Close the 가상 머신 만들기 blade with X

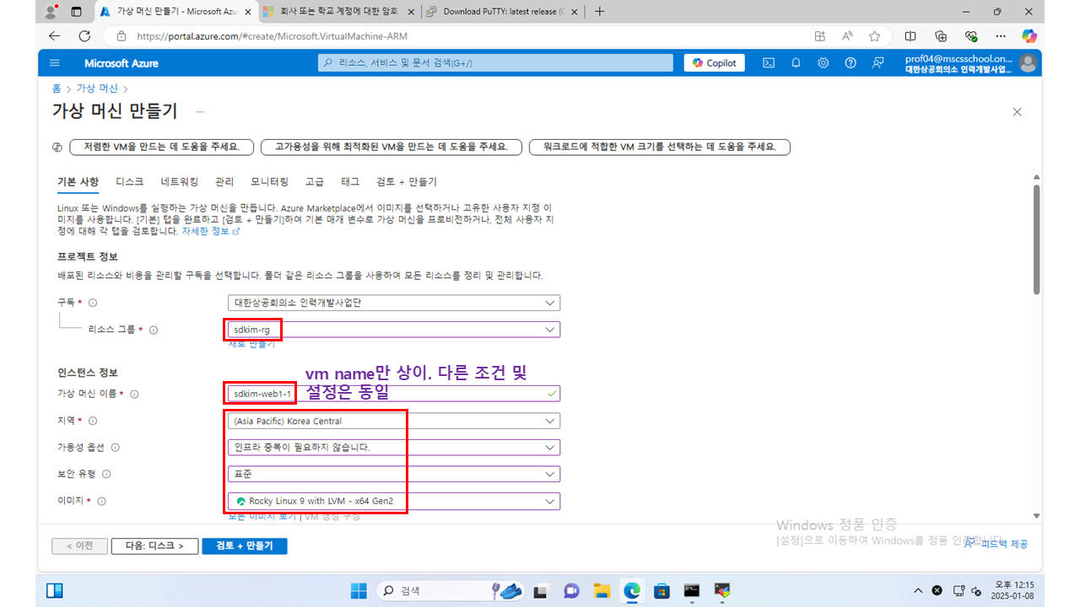(x=1017, y=112)
